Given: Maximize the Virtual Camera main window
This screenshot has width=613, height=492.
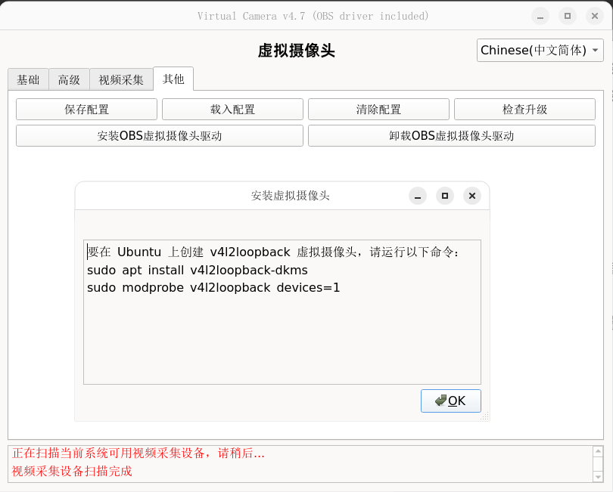Looking at the screenshot, I should (568, 16).
